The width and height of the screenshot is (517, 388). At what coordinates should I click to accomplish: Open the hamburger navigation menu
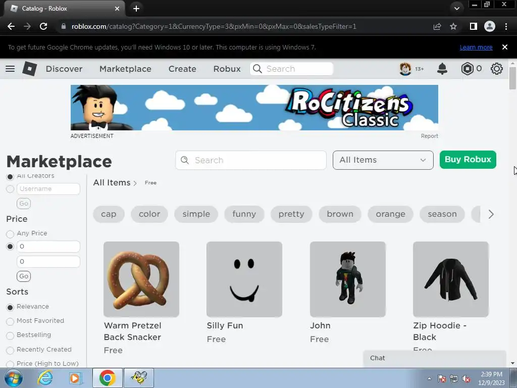click(10, 69)
